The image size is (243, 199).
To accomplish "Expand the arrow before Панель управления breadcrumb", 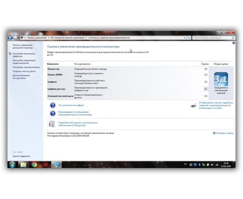I will point(25,38).
